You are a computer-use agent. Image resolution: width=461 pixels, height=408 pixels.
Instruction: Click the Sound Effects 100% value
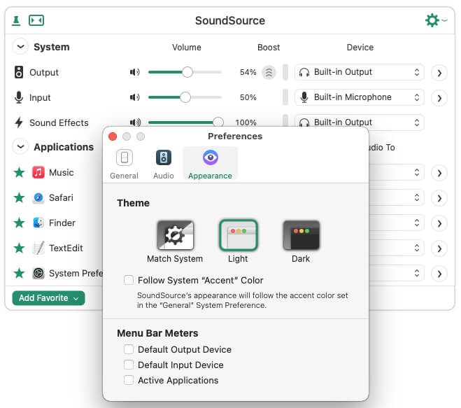click(246, 122)
